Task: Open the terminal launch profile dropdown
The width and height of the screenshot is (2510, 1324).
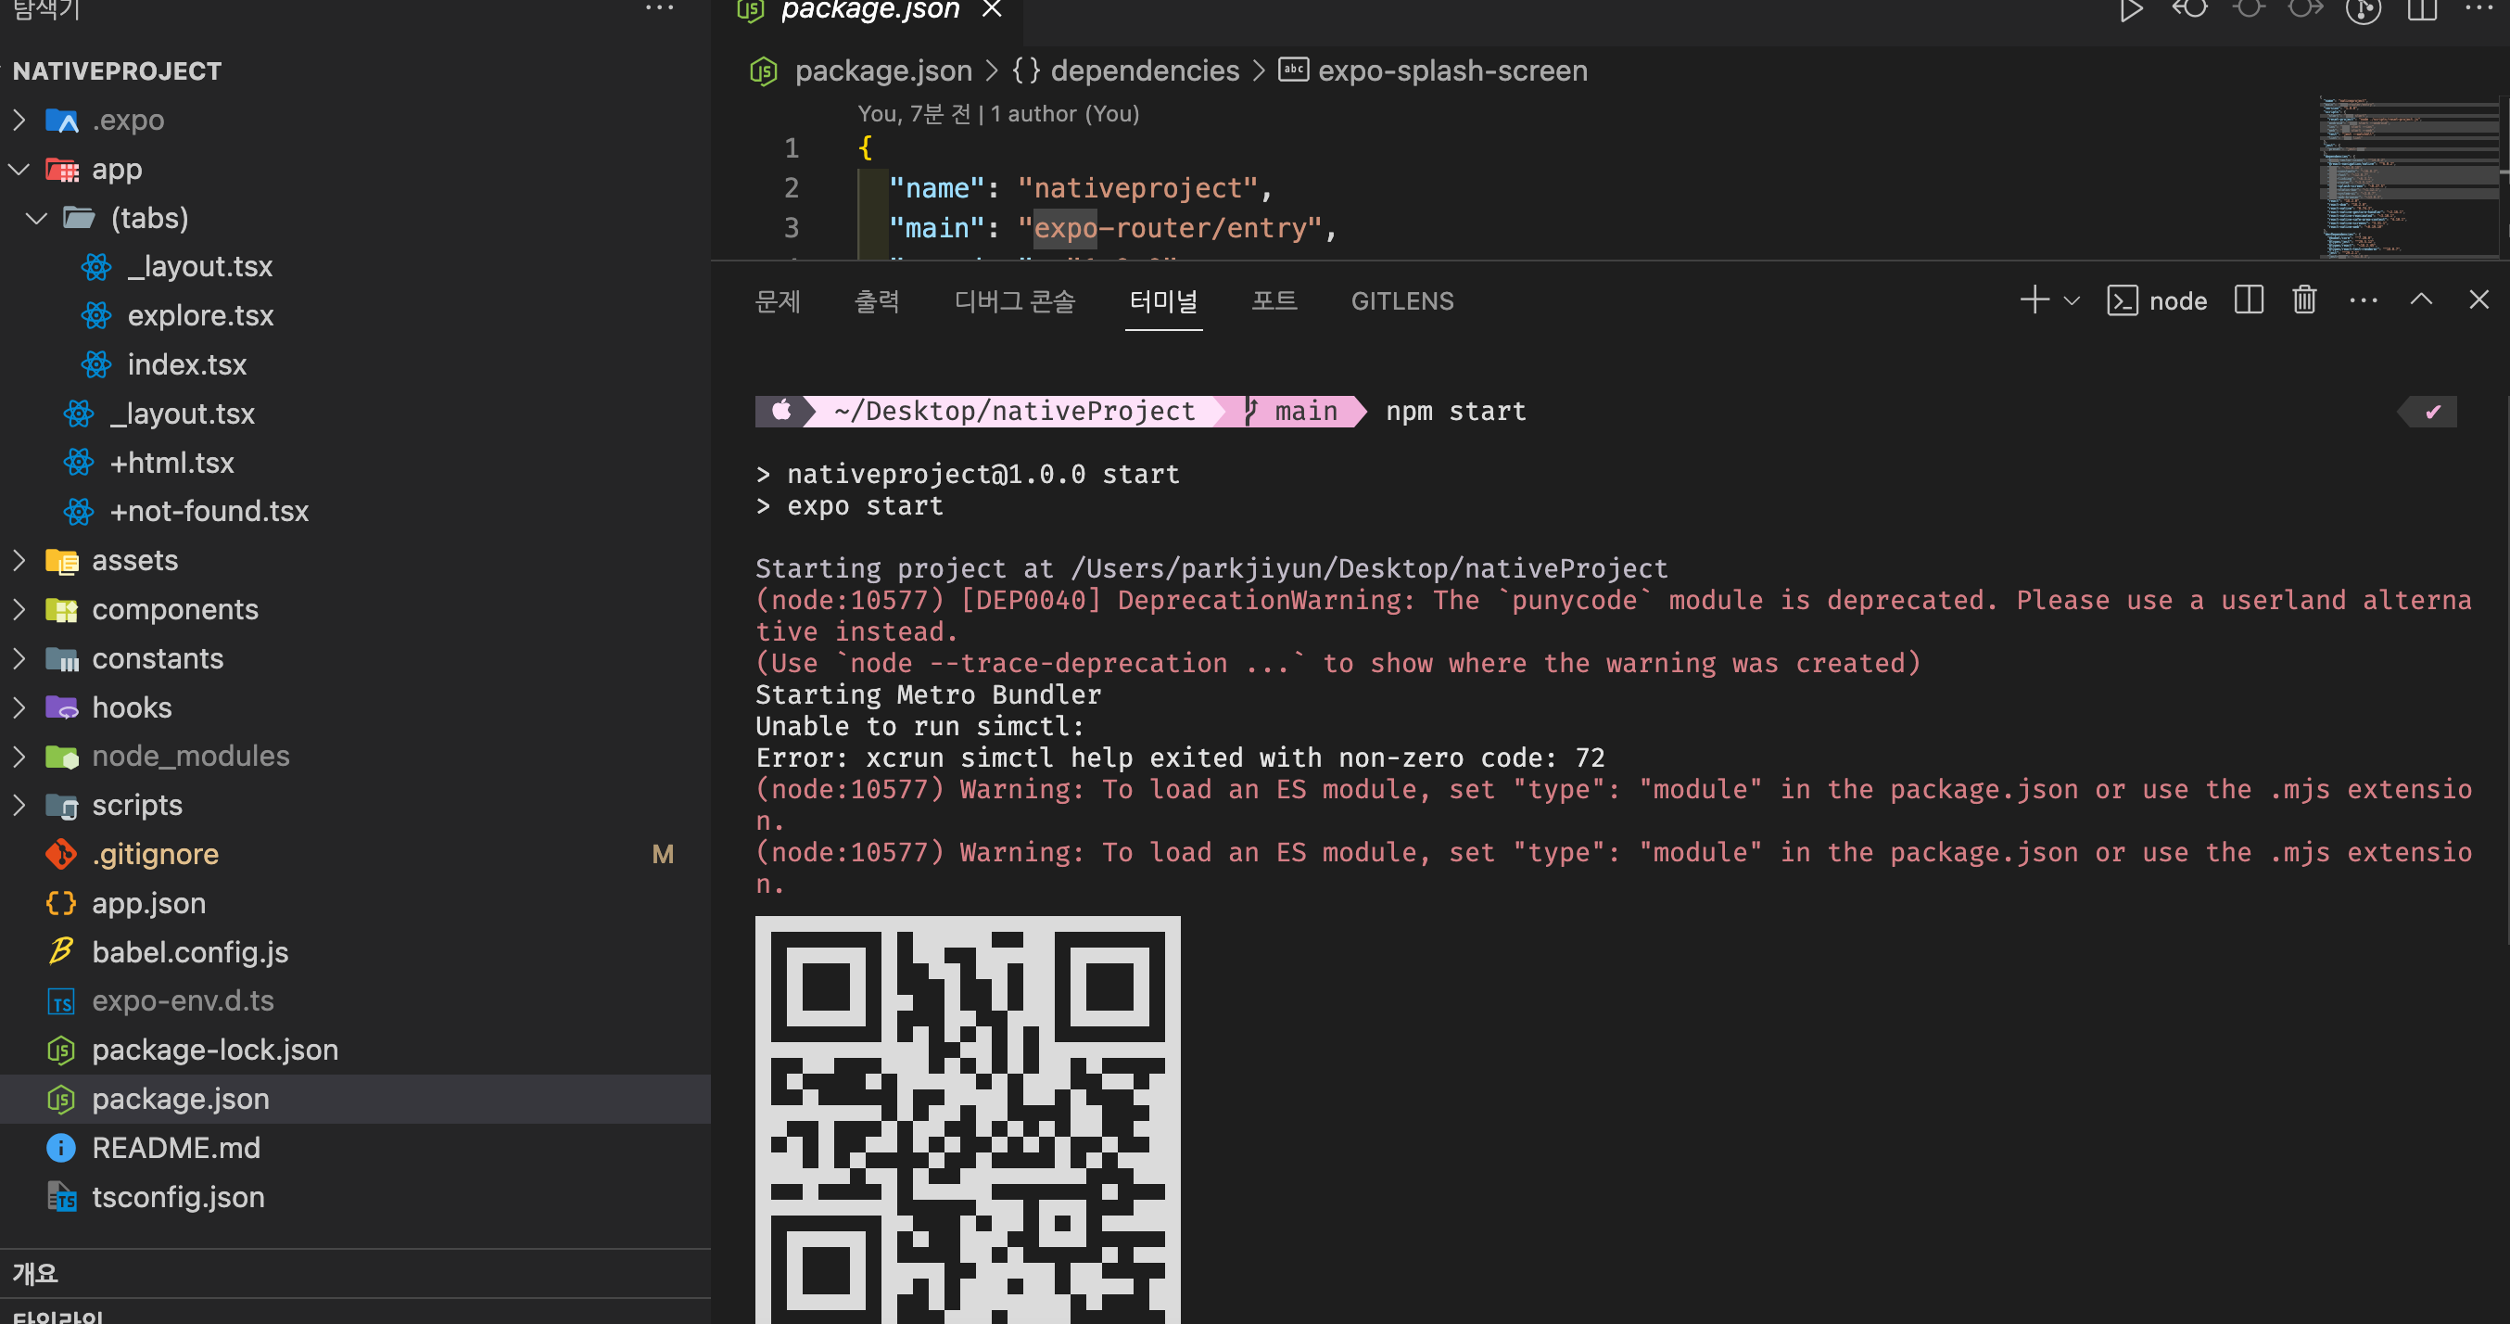Action: click(2072, 301)
